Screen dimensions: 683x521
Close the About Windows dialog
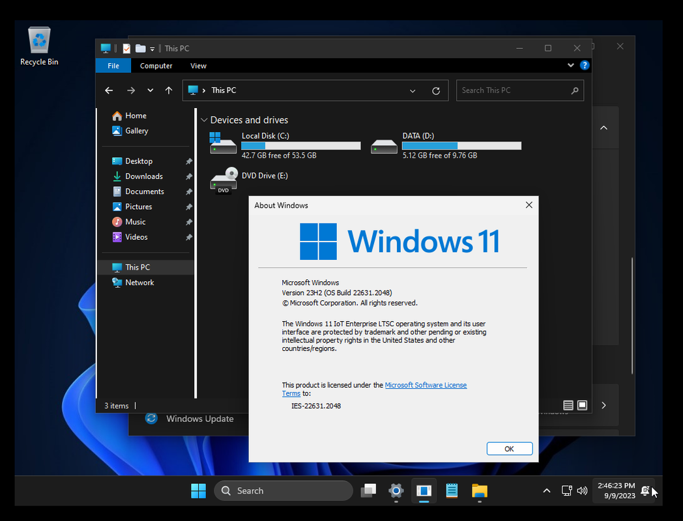tap(529, 205)
